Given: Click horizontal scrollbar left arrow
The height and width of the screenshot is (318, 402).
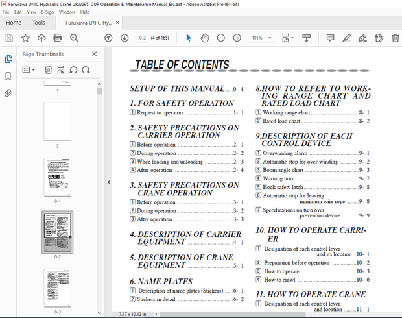Looking at the screenshot, I should (x=156, y=314).
